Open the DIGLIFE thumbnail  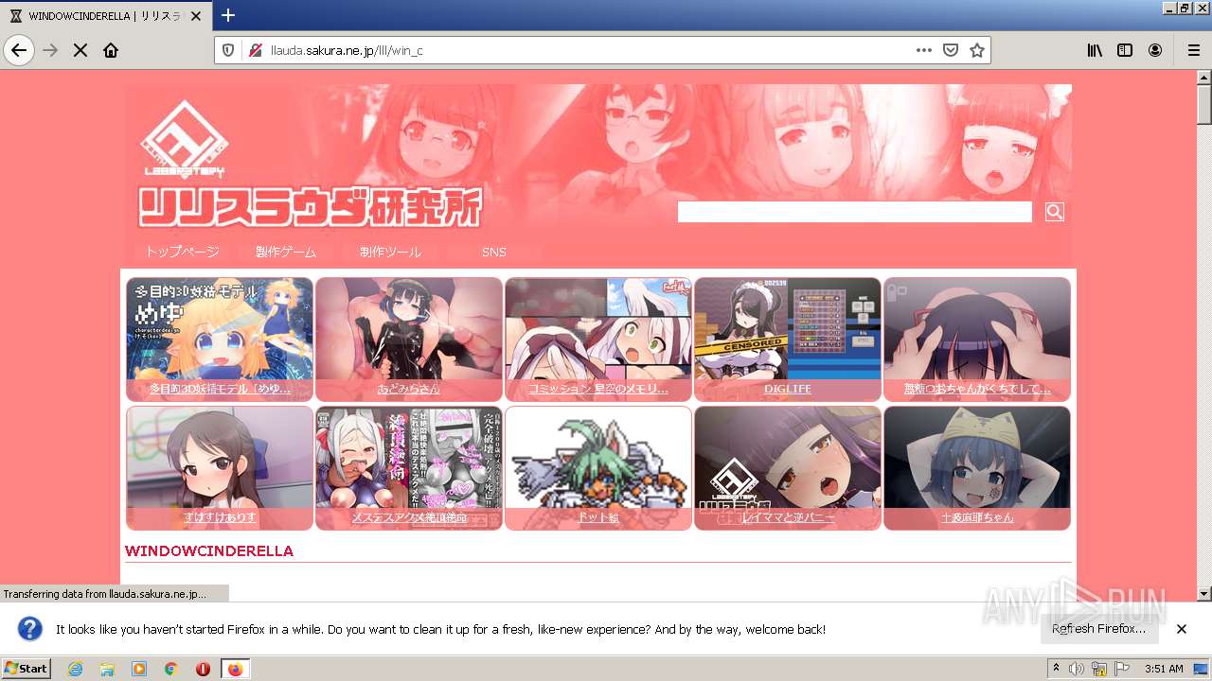(x=788, y=340)
